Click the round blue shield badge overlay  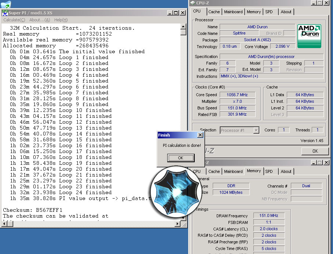tap(176, 191)
